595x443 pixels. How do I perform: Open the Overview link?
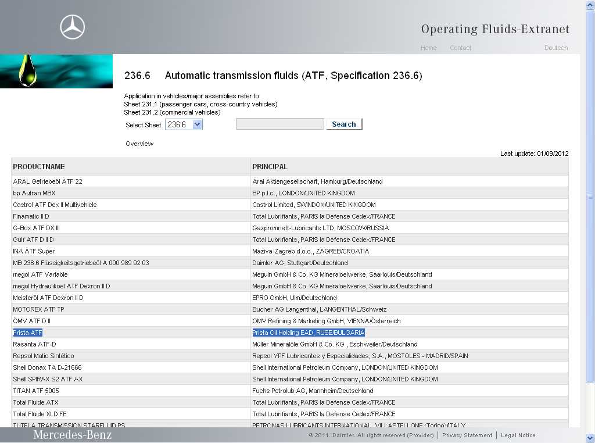click(x=139, y=144)
